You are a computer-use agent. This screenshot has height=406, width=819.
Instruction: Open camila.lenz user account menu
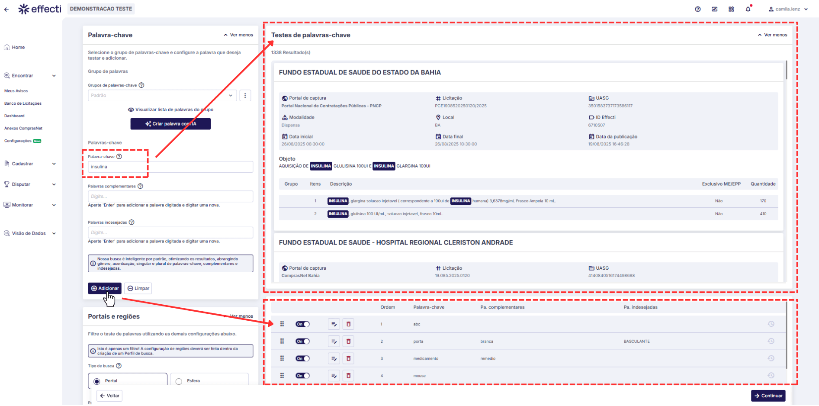click(788, 9)
